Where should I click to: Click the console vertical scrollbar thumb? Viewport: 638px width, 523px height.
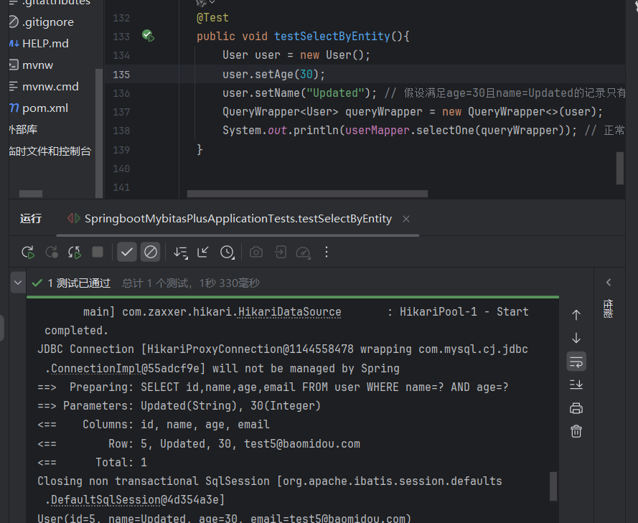coord(553,486)
